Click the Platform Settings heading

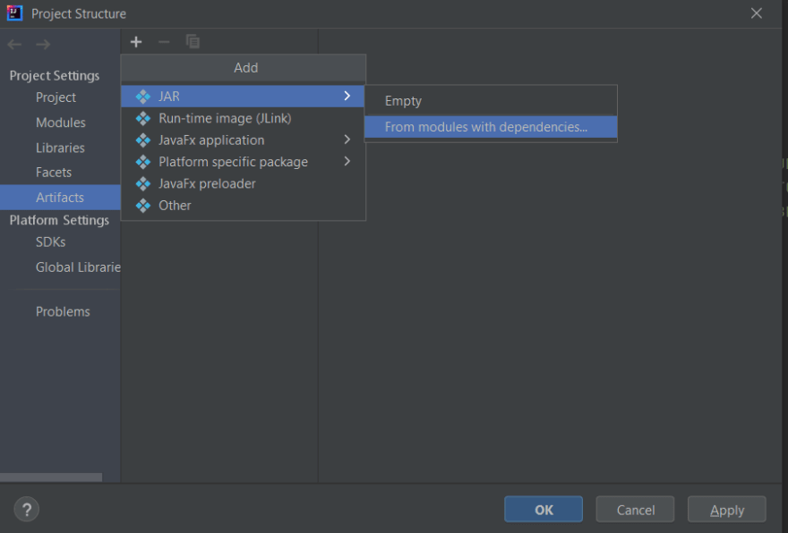tap(59, 220)
